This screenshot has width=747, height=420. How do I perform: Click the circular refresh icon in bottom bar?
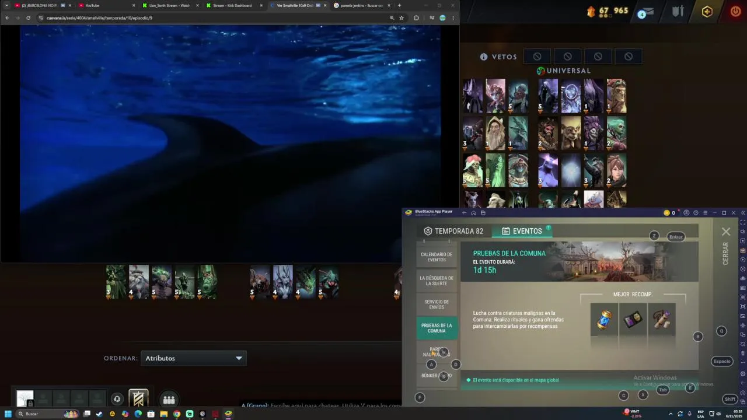[x=117, y=399]
